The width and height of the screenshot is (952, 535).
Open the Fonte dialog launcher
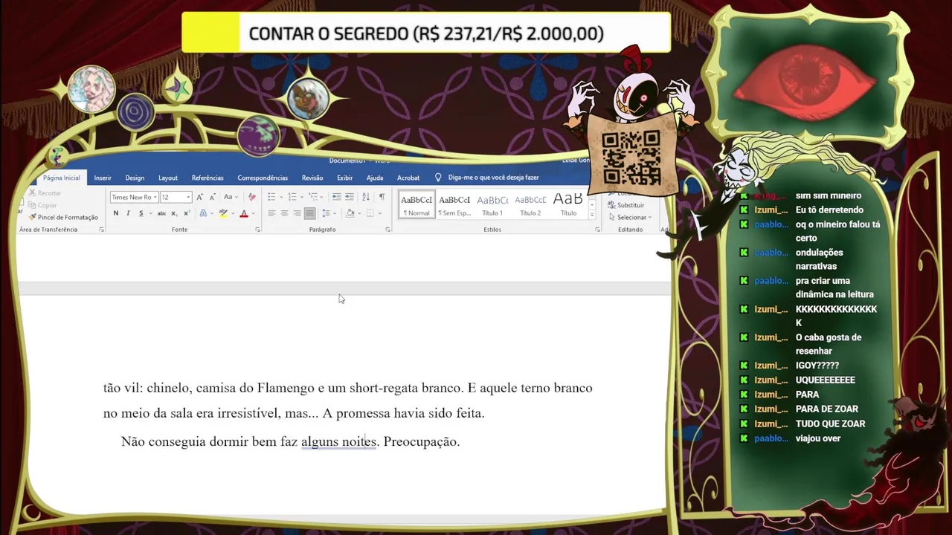tap(258, 230)
